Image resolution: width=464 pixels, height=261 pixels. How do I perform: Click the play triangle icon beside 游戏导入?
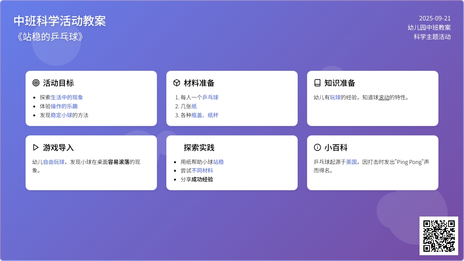coord(36,147)
